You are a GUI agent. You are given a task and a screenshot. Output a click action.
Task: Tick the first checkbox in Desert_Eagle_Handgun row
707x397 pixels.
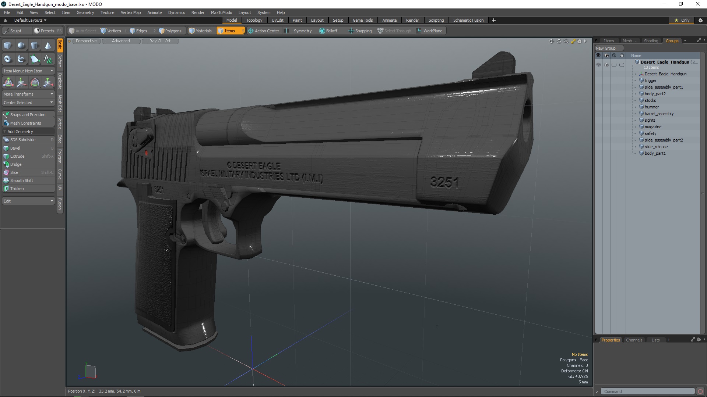[x=614, y=65]
